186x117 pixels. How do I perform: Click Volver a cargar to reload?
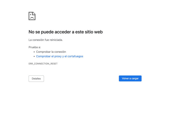coord(130,79)
